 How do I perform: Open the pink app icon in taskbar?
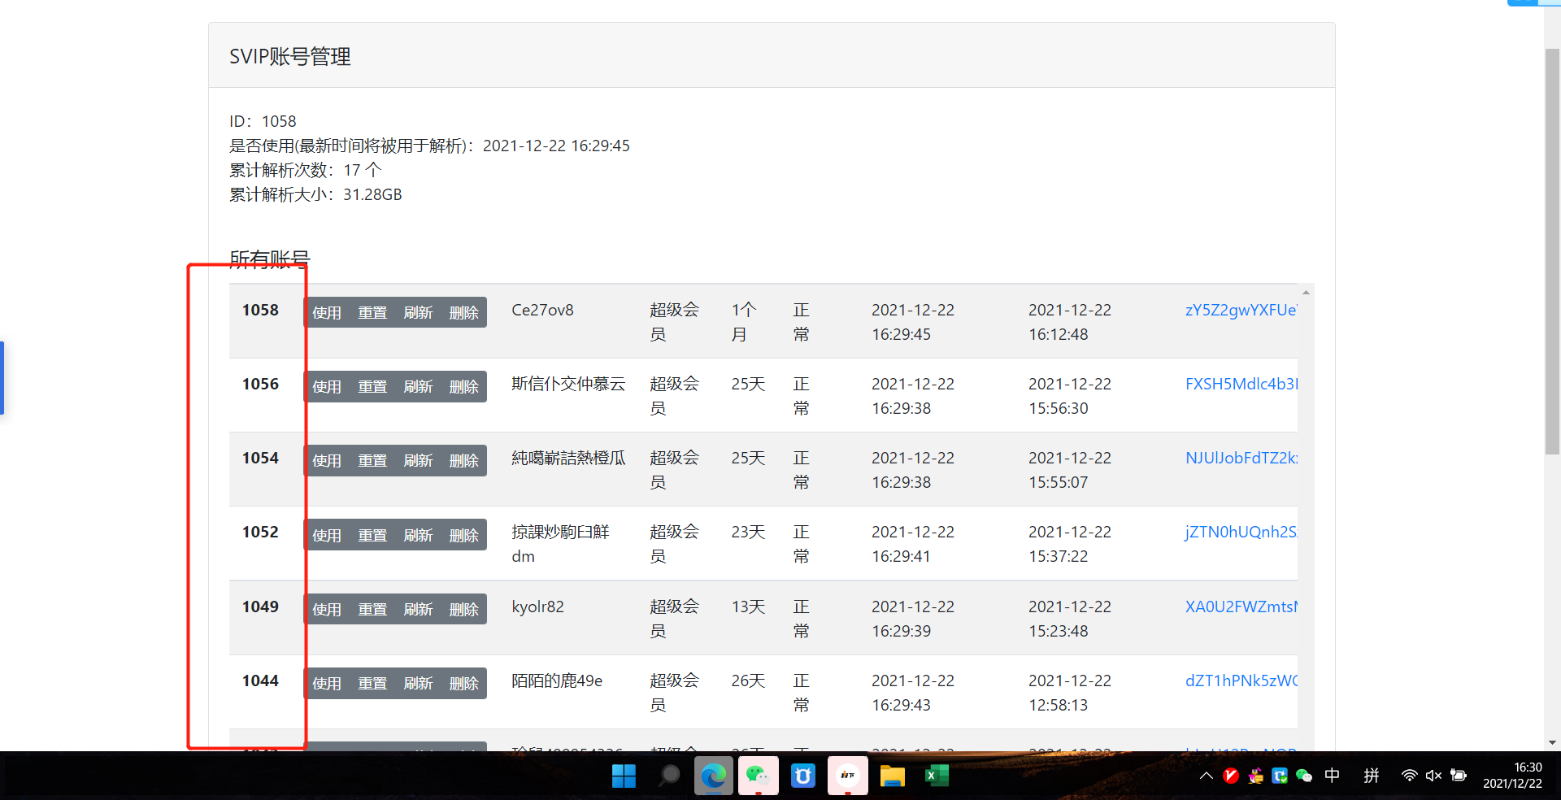click(x=847, y=776)
